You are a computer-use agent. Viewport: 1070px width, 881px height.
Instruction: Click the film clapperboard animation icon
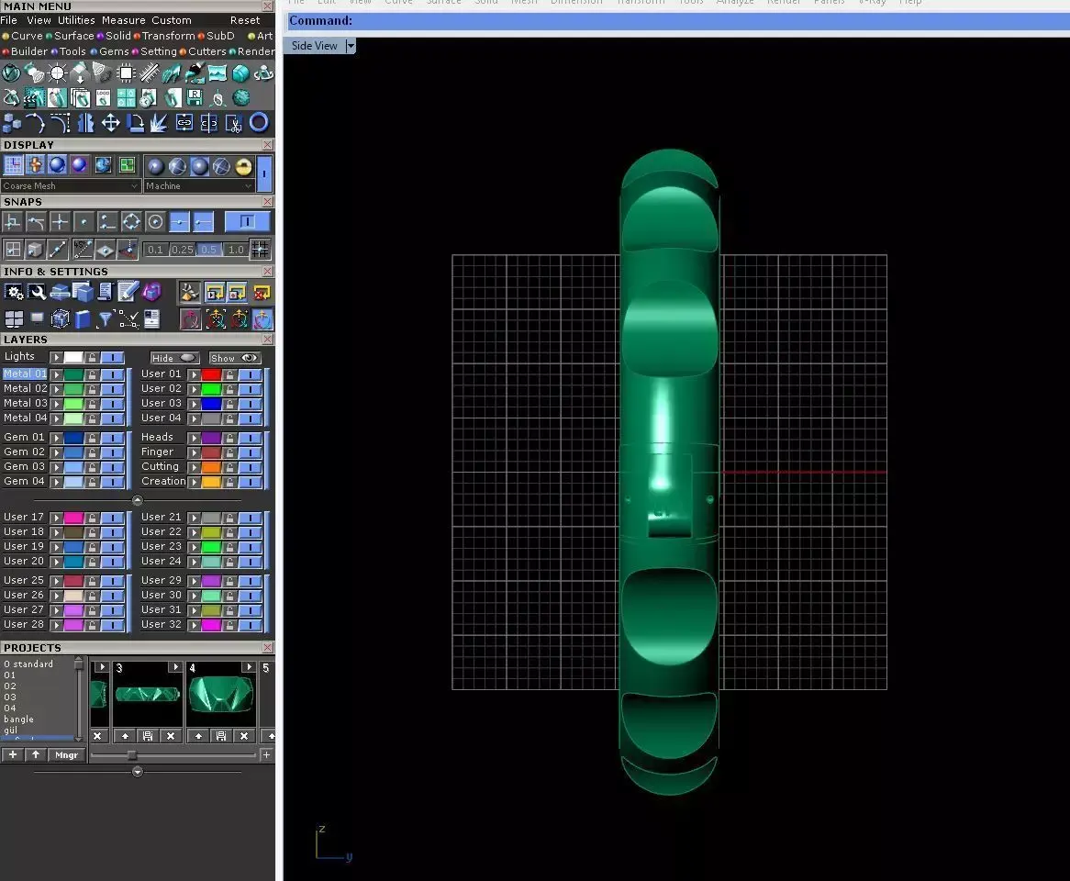tap(34, 98)
